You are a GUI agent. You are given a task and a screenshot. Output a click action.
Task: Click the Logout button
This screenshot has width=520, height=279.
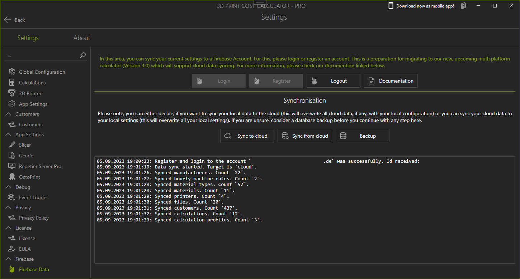point(334,81)
